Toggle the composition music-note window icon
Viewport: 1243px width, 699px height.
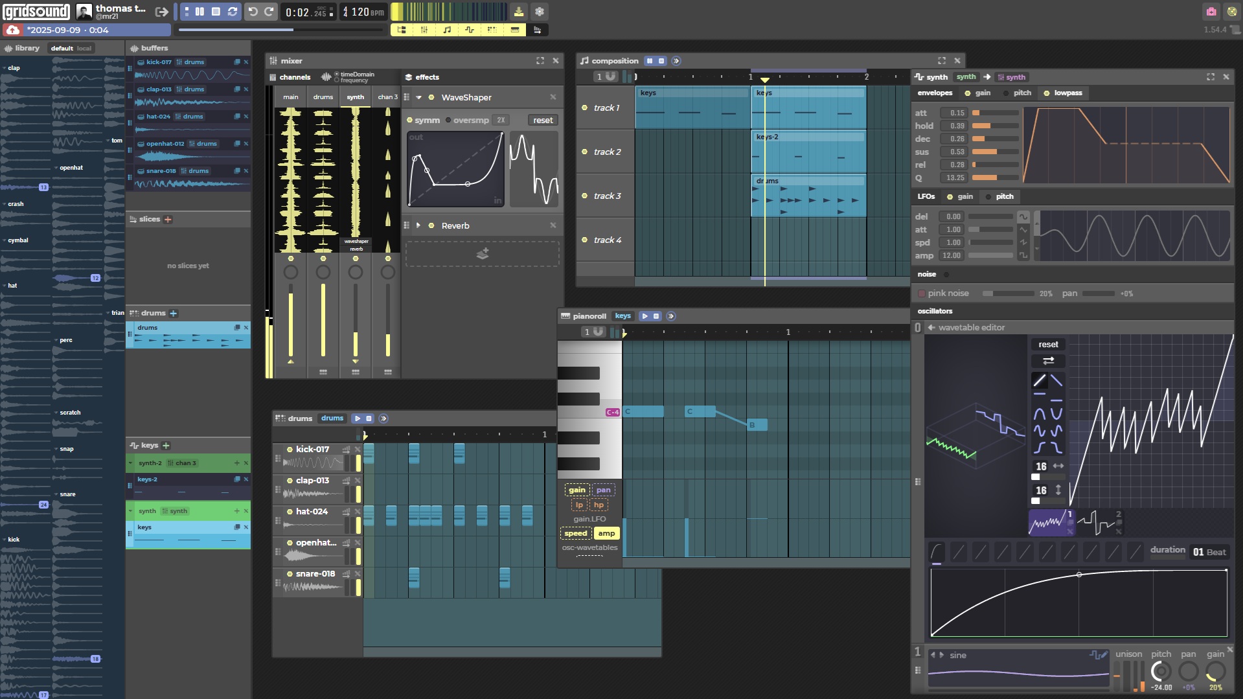tap(447, 30)
